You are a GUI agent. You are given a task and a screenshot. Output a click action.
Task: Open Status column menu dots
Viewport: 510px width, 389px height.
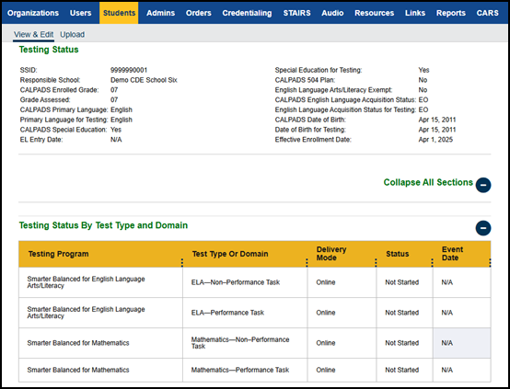[x=432, y=263]
